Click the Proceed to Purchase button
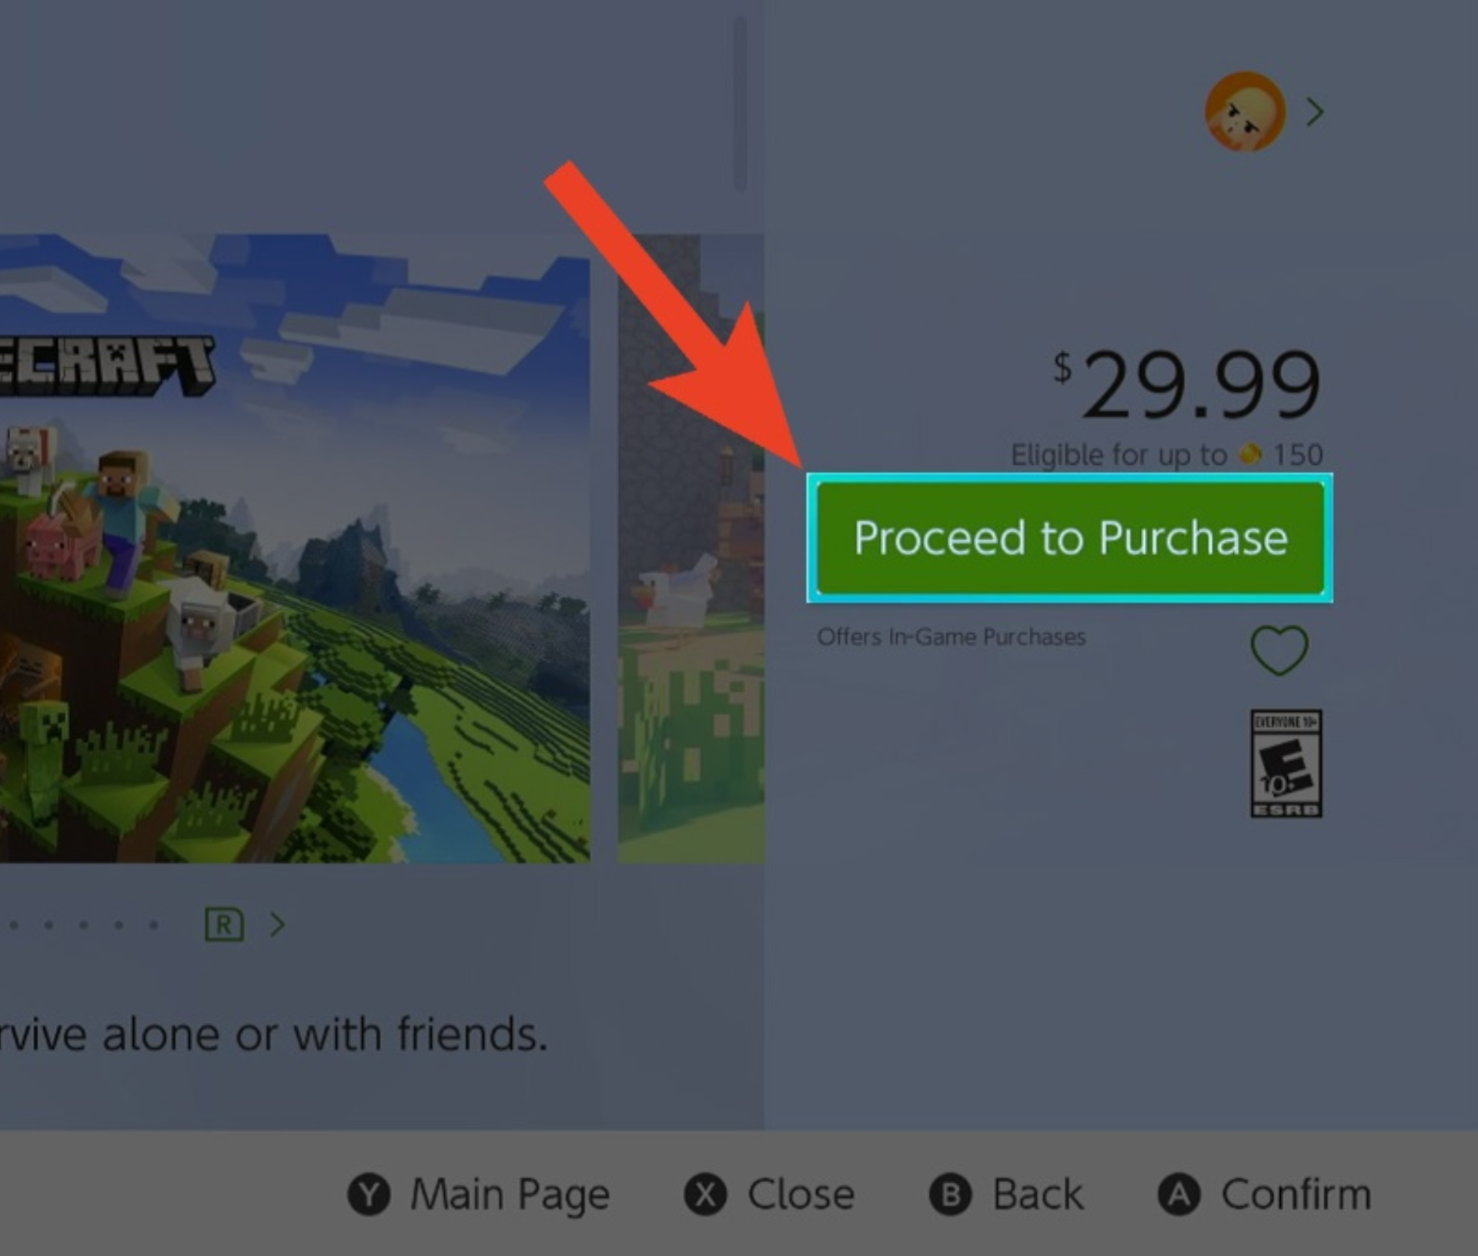 (x=1070, y=538)
